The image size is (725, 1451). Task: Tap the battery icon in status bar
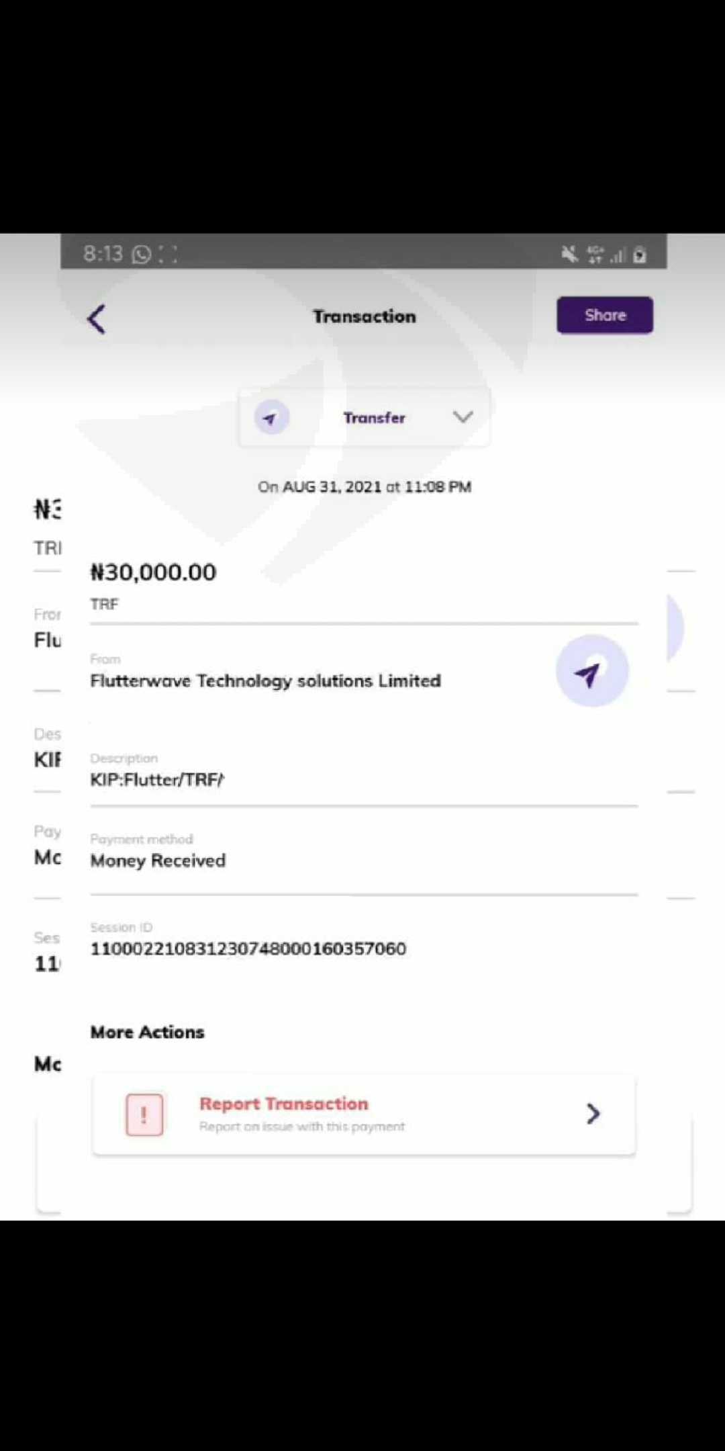640,255
